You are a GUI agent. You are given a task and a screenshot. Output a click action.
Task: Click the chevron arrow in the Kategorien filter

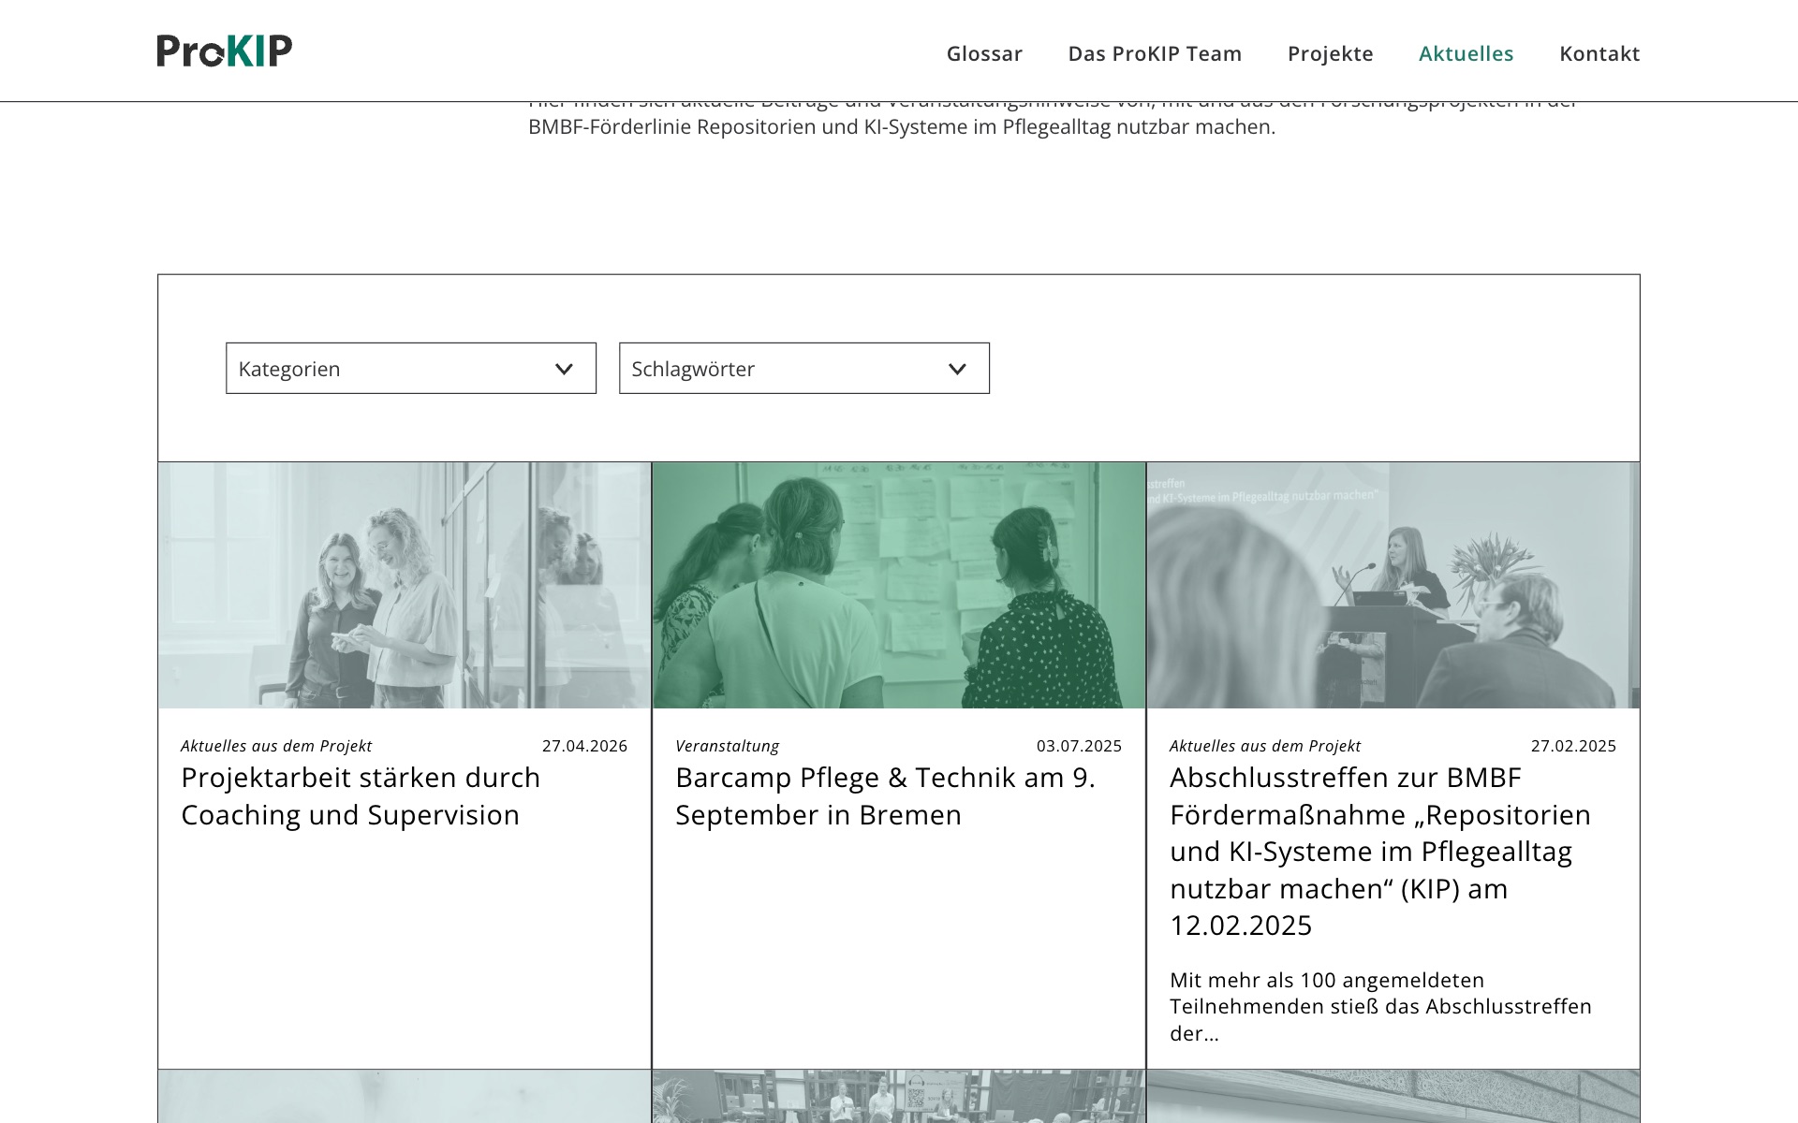pyautogui.click(x=564, y=369)
